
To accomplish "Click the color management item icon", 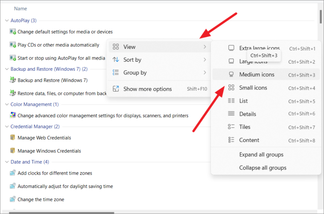I will [x=13, y=115].
